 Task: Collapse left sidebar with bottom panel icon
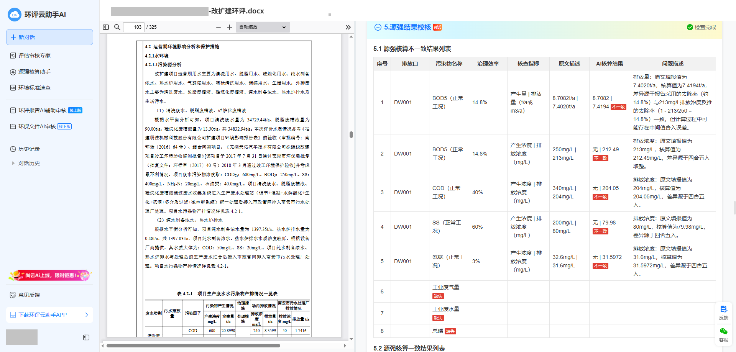coord(86,337)
